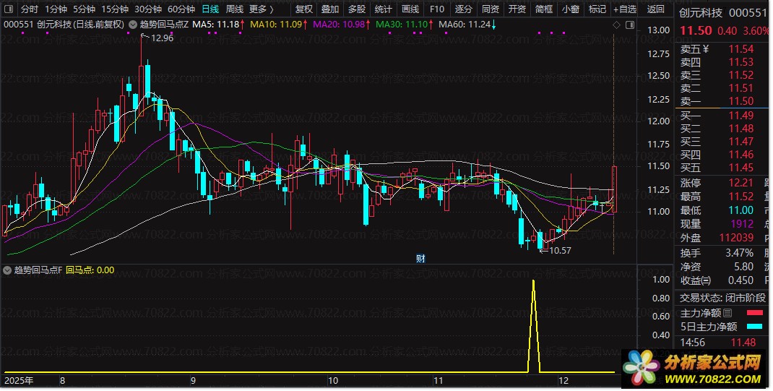This screenshot has height=391, width=773.
Task: Click the 000551 创元科技 chart title
Action: [64, 24]
